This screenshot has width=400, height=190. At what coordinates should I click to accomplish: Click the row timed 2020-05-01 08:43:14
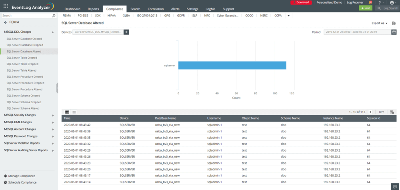pyautogui.click(x=229, y=182)
